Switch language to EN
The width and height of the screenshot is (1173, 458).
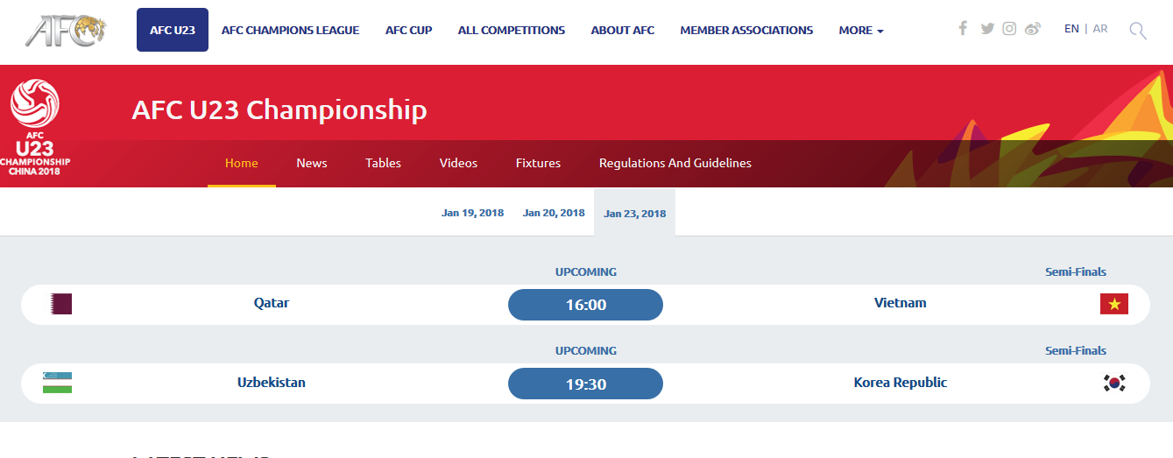(1071, 29)
